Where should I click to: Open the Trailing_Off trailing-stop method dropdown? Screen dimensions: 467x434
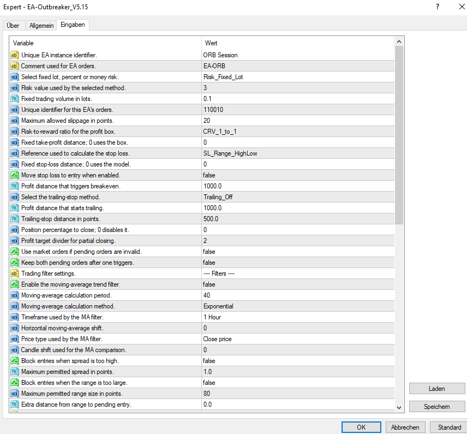coord(298,197)
